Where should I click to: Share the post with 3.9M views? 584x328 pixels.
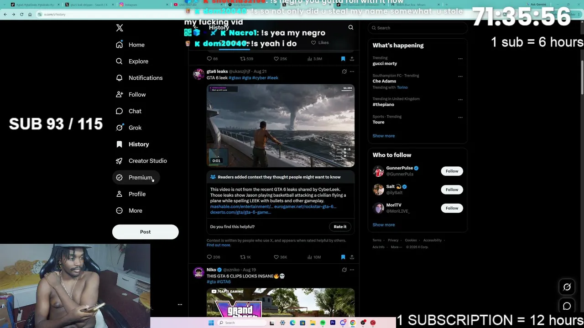point(352,58)
